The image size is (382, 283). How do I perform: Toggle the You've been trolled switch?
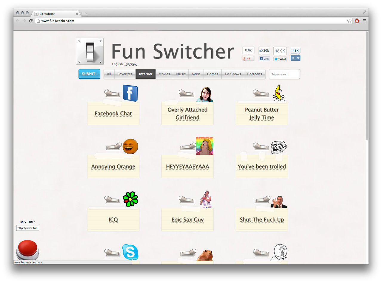261,146
